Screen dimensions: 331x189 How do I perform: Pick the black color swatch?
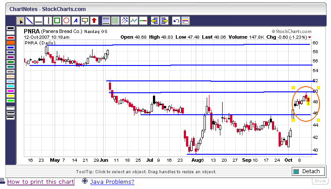[x=11, y=28]
